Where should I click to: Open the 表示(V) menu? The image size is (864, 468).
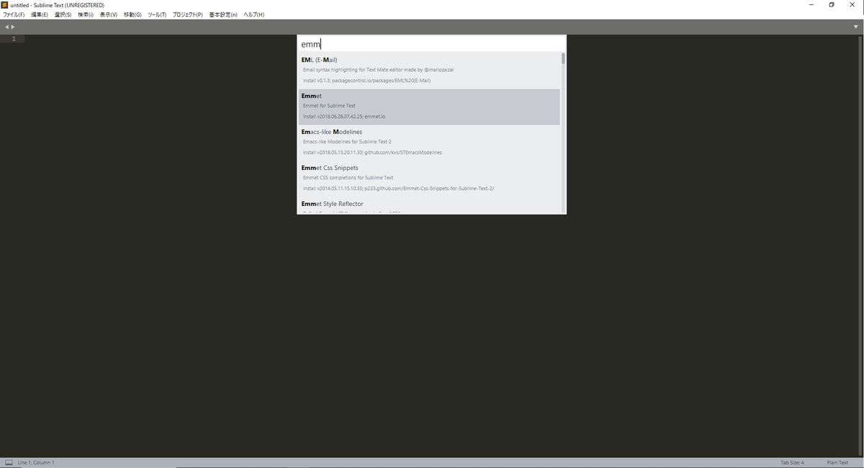pyautogui.click(x=108, y=14)
